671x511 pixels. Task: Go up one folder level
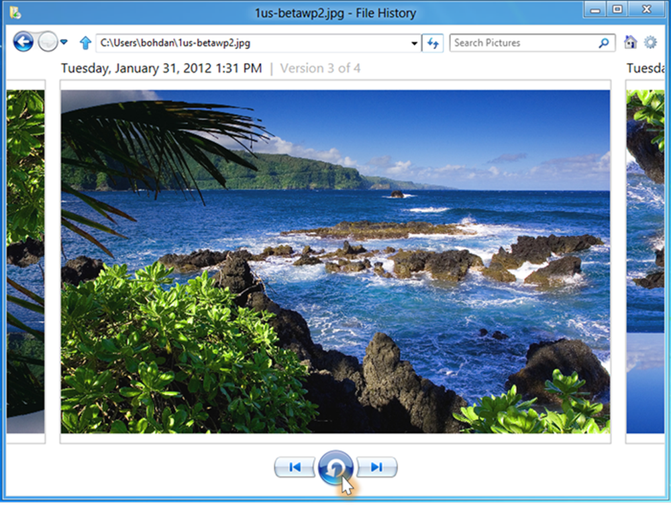click(x=86, y=43)
